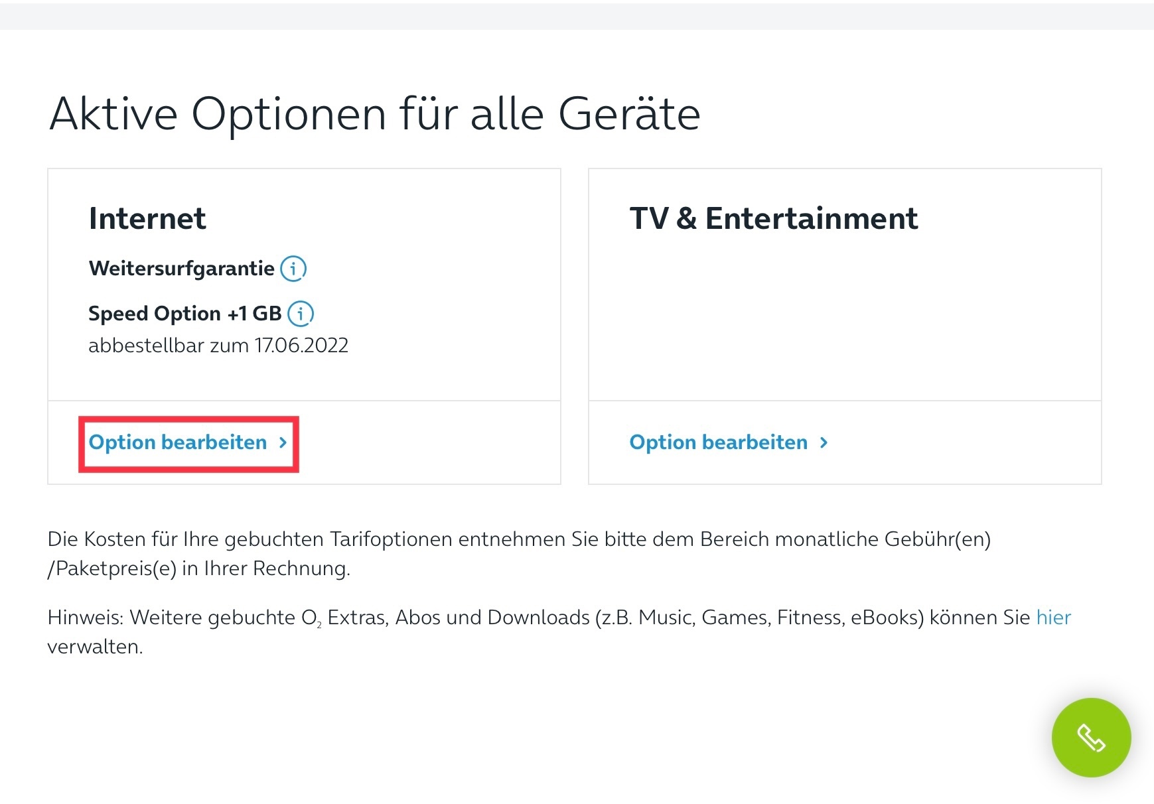Click the 'Die Kosten für Ihre gebuchten' paragraph
Viewport: 1154px width, 804px height.
pos(519,553)
